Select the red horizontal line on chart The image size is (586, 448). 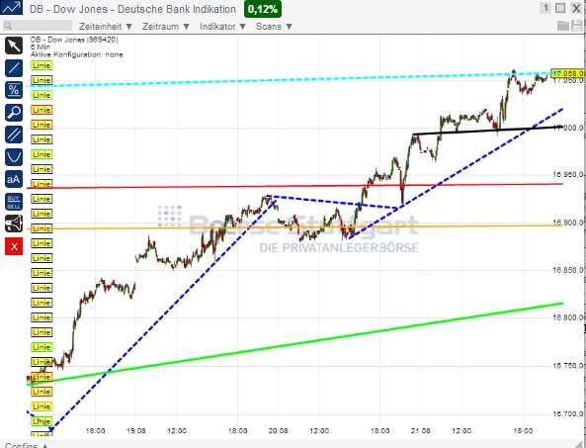pos(295,186)
